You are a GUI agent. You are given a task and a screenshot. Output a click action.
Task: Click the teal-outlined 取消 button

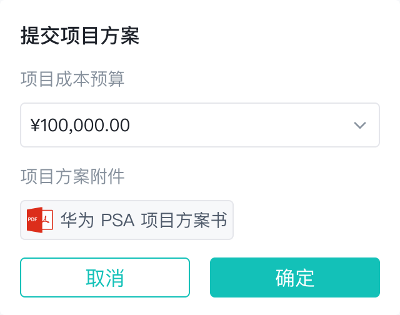[105, 277]
